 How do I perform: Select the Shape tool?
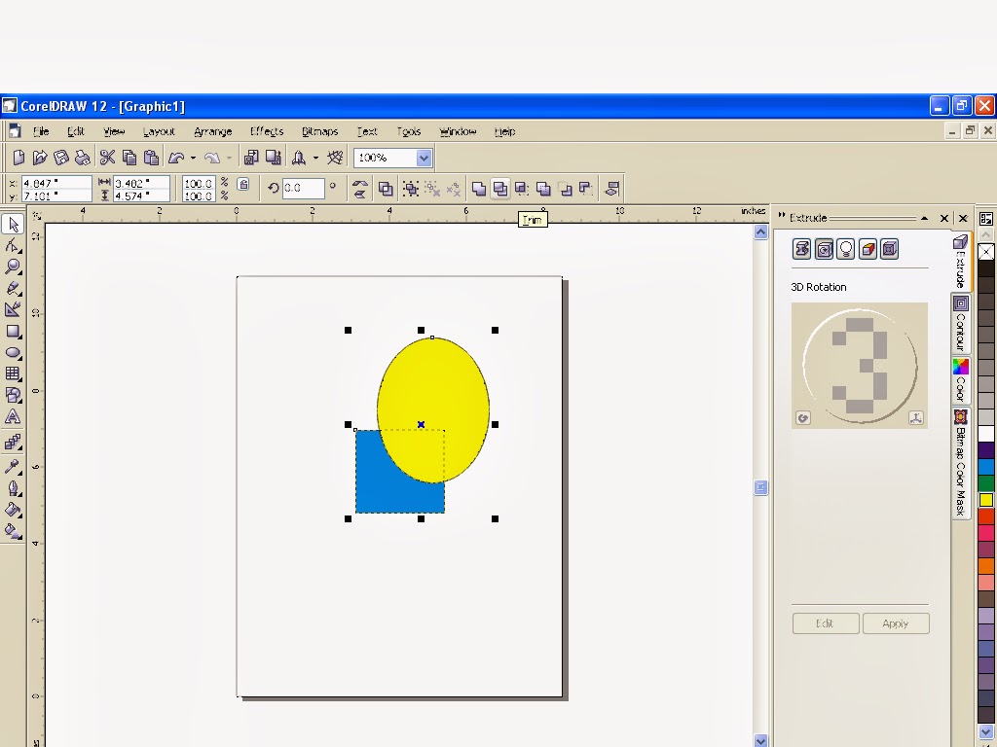click(x=13, y=245)
